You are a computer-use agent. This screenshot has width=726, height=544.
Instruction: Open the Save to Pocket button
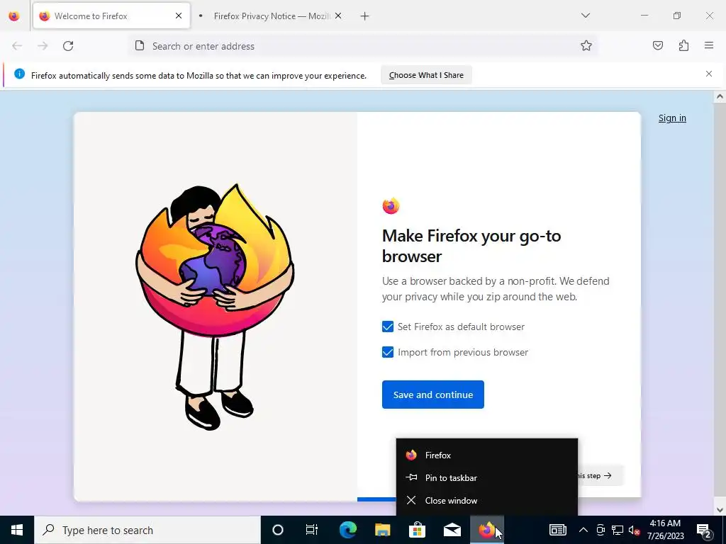click(x=658, y=45)
